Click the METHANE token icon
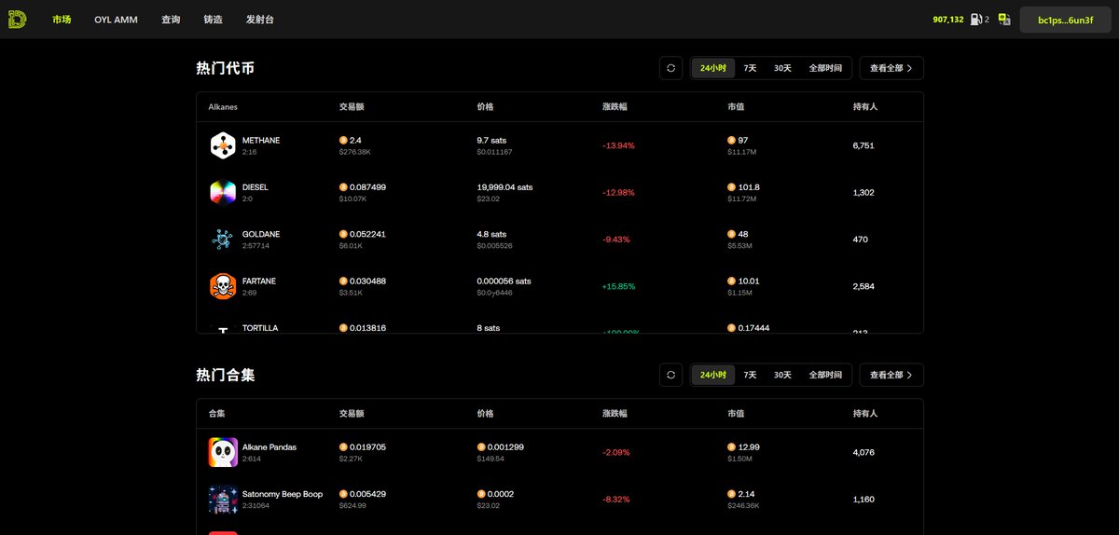The image size is (1119, 535). click(223, 145)
